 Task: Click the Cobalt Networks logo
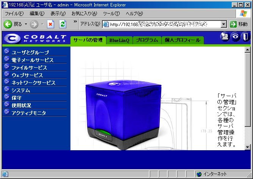click(35, 38)
